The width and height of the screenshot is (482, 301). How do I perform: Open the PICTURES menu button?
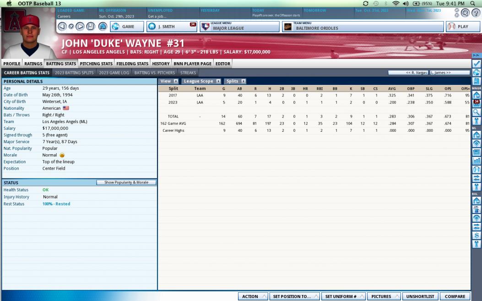tap(384, 296)
